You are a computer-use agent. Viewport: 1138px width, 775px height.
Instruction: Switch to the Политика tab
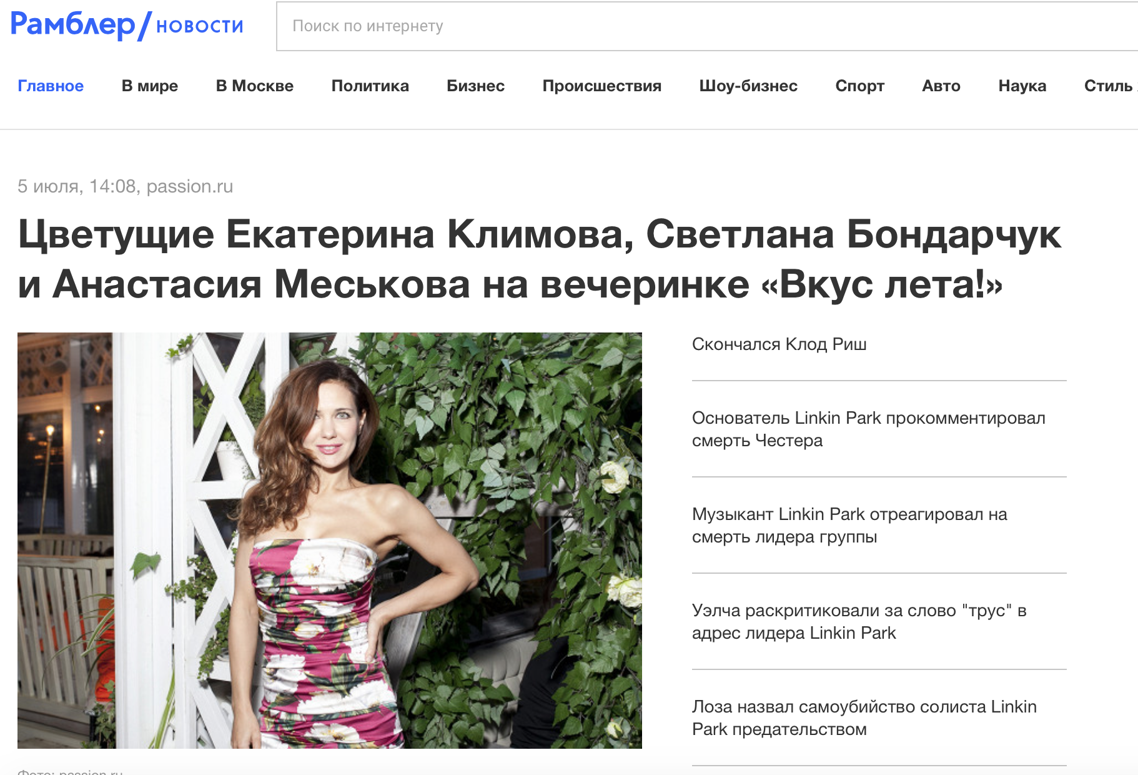coord(370,86)
